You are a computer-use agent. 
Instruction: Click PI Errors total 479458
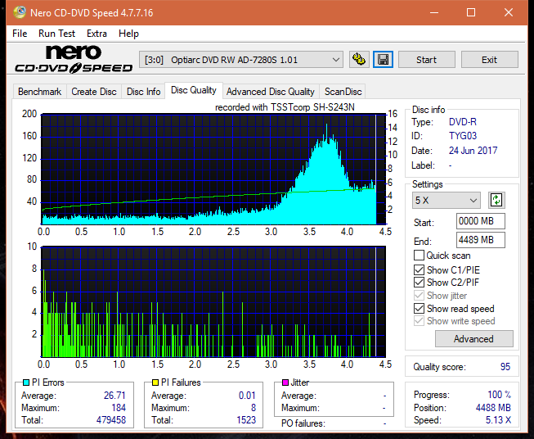click(111, 420)
